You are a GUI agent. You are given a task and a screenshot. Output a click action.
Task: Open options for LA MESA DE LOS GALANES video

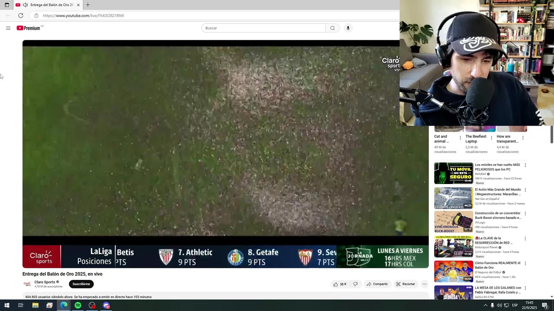pyautogui.click(x=525, y=288)
